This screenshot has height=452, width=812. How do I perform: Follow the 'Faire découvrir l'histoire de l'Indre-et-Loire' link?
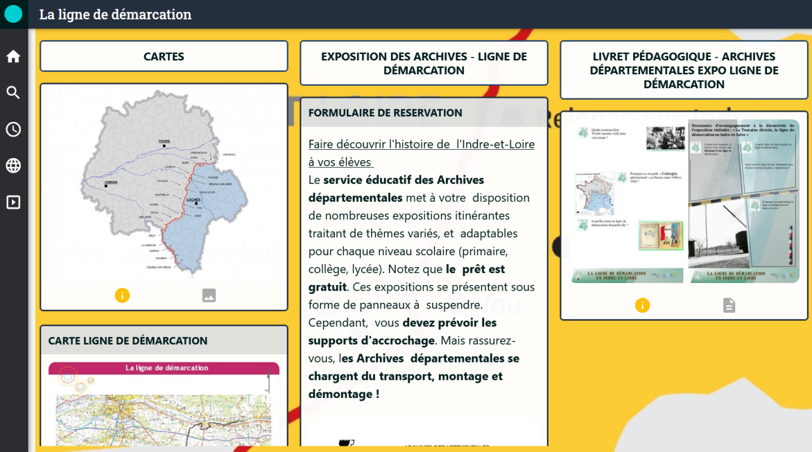[421, 153]
